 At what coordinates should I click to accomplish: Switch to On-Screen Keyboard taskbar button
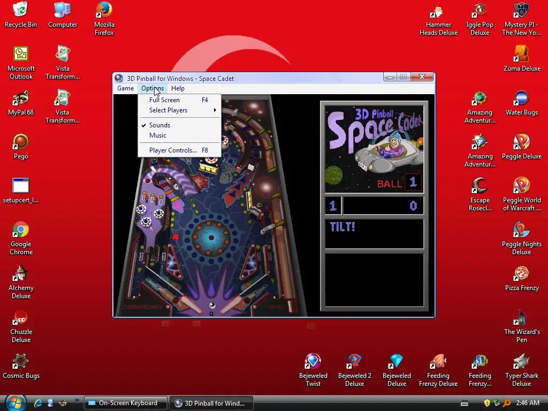126,403
